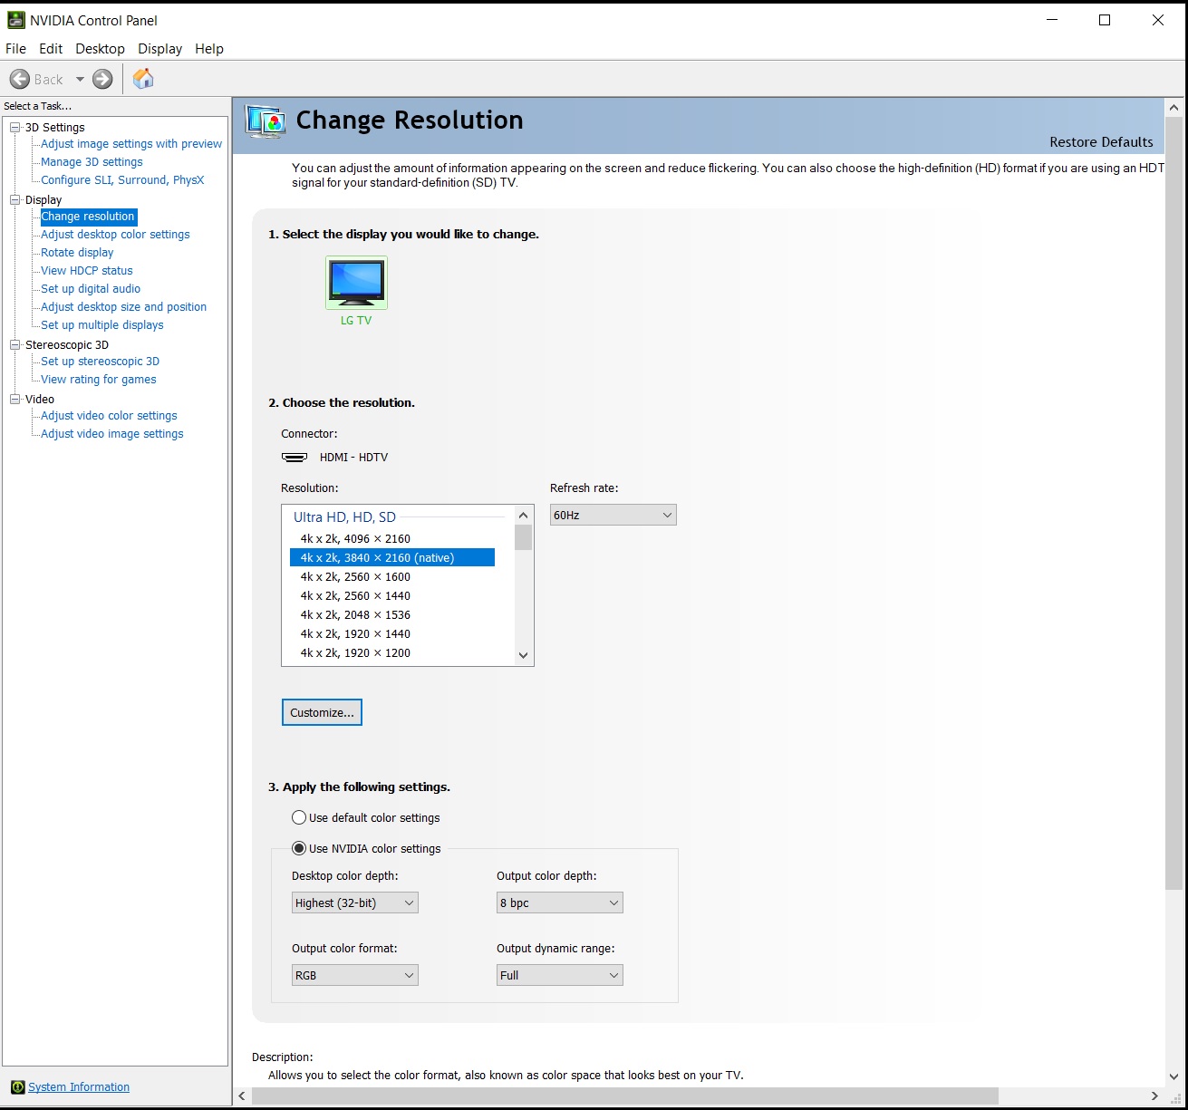
Task: Select resolution 2048 × 1536
Action: (x=392, y=615)
